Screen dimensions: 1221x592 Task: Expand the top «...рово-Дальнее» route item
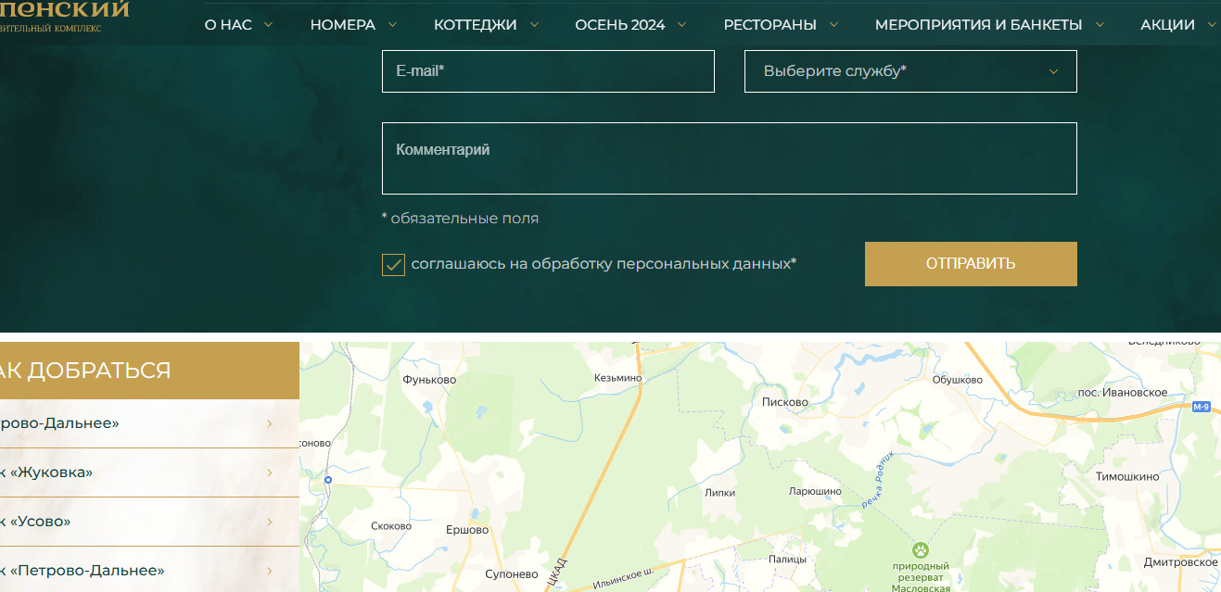pos(149,423)
